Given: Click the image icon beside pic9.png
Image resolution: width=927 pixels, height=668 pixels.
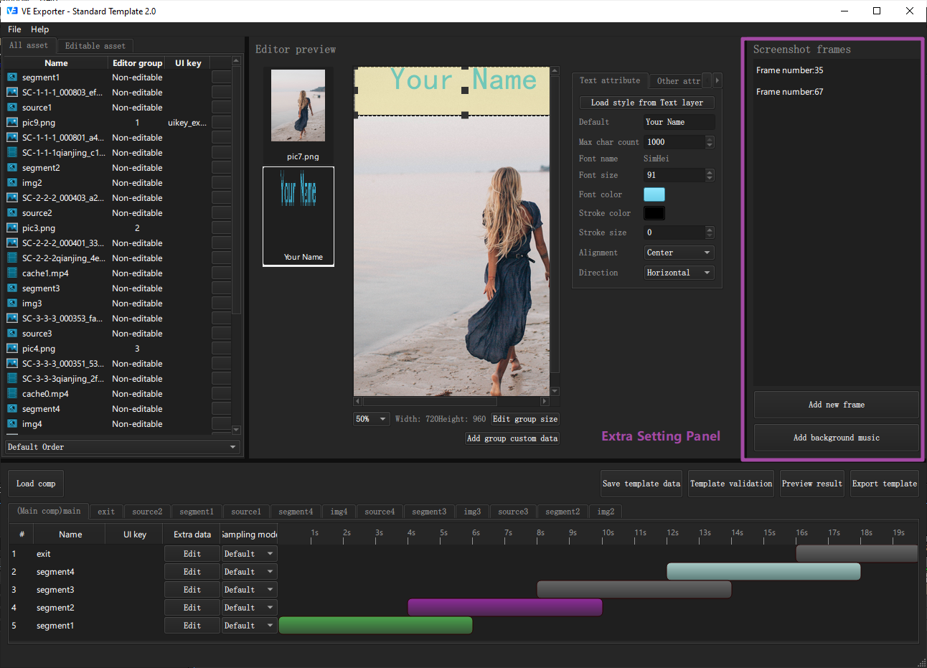Looking at the screenshot, I should tap(12, 123).
